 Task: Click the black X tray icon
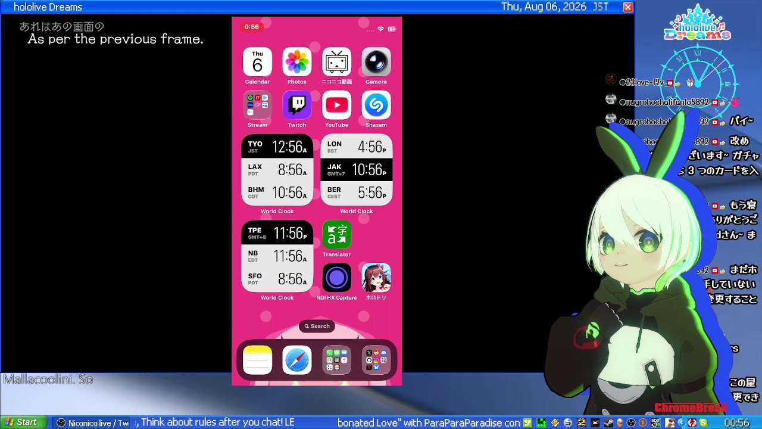point(595,422)
